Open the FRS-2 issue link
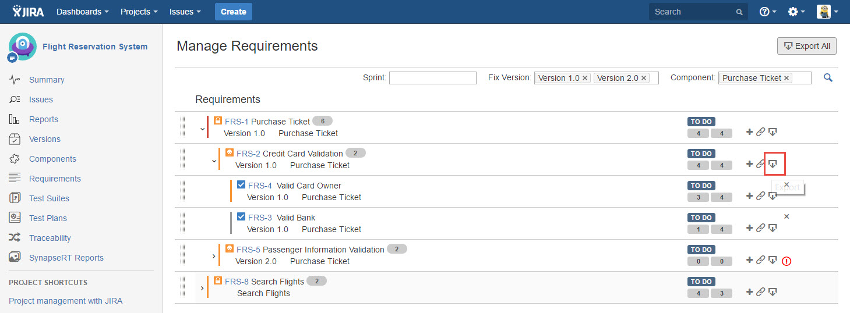 click(248, 154)
